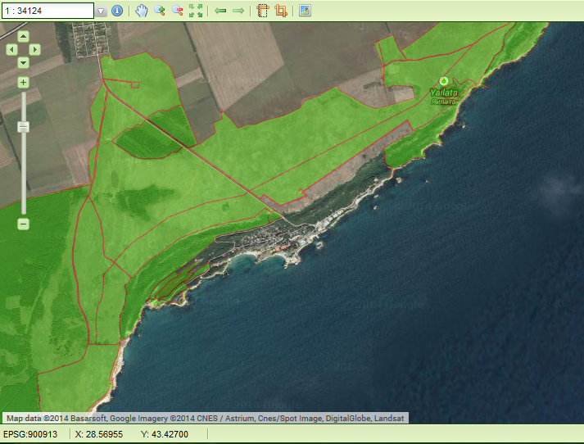The height and width of the screenshot is (444, 584).
Task: Click the minus button below zoom slider
Action: pyautogui.click(x=23, y=224)
